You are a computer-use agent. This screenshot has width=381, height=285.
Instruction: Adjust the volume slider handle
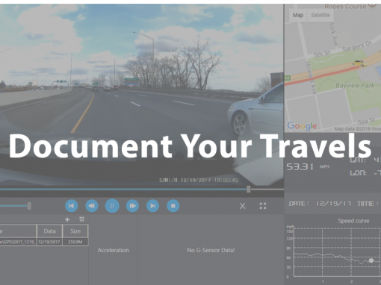click(29, 206)
